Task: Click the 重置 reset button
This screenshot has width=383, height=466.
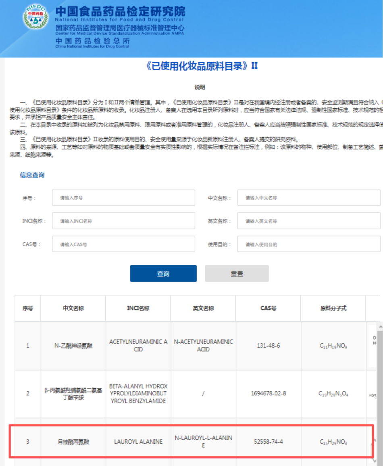Action: pyautogui.click(x=237, y=273)
